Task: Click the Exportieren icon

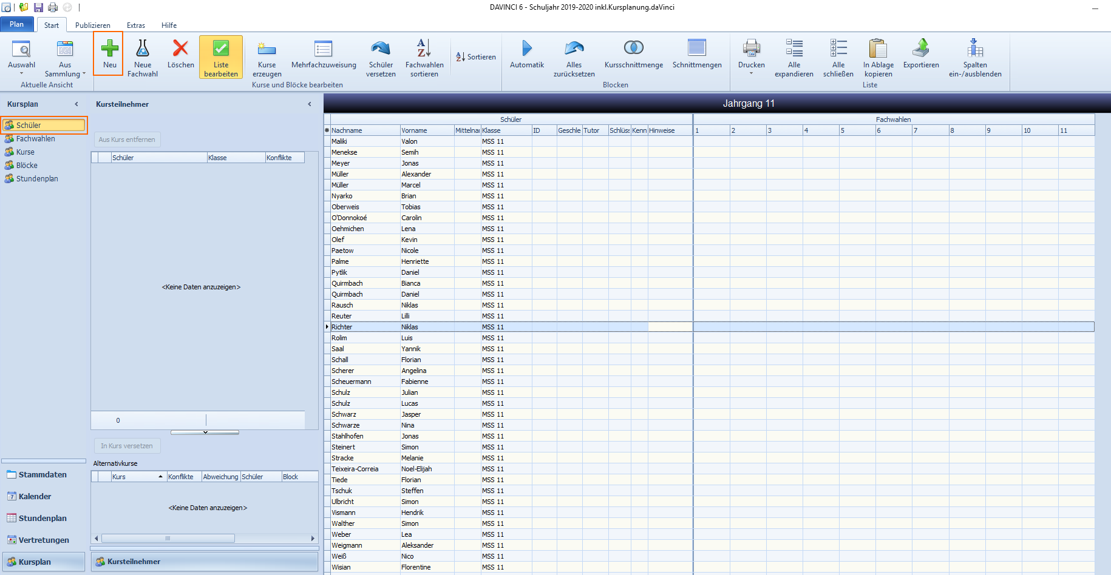Action: 921,48
